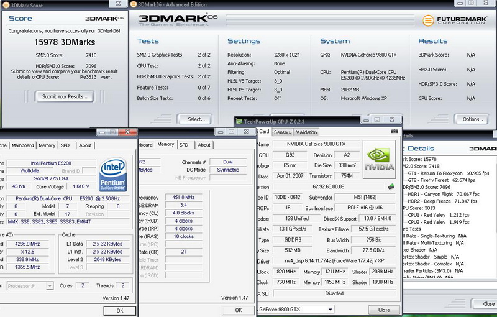
Task: Click the 15978 3DMarks score text
Action: click(65, 42)
